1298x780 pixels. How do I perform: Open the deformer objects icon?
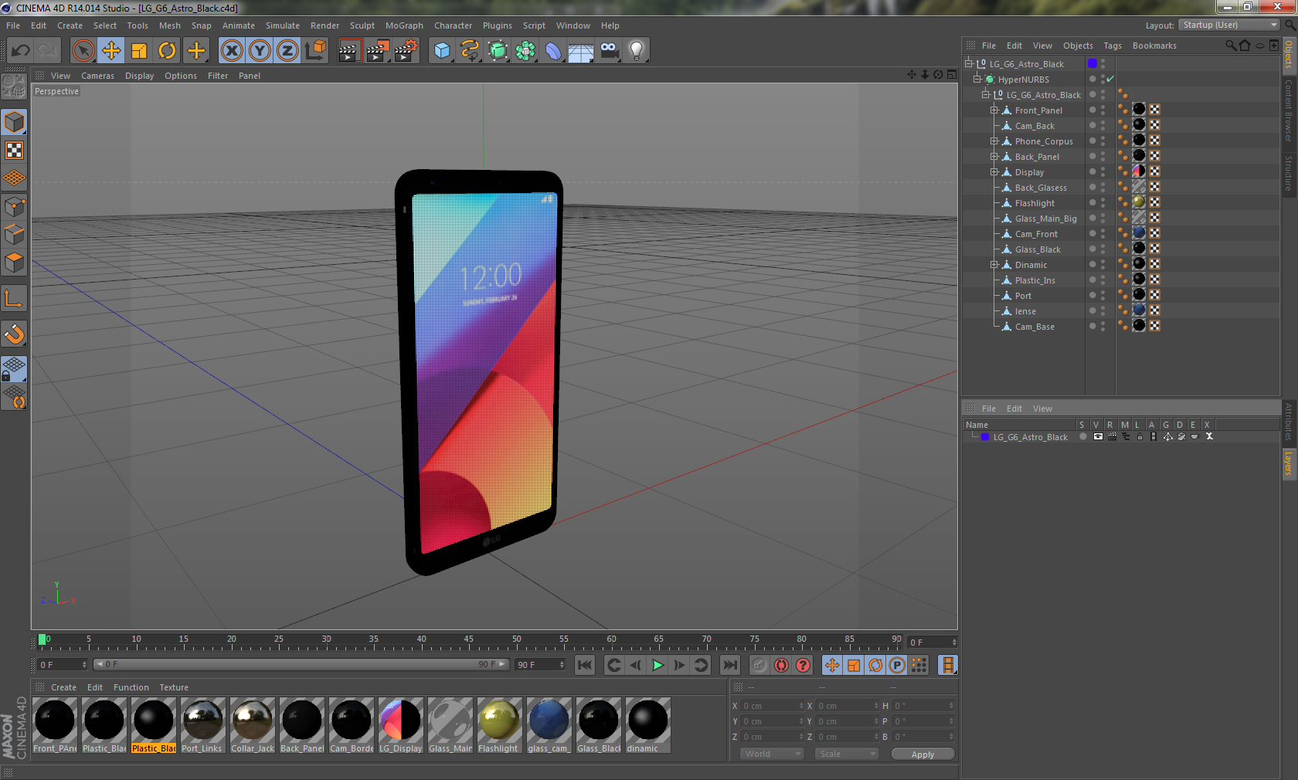553,51
